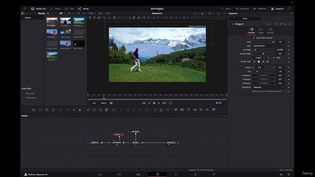This screenshot has height=177, width=315.
Task: Toggle Show View Controls checkbox
Action: (x=254, y=38)
